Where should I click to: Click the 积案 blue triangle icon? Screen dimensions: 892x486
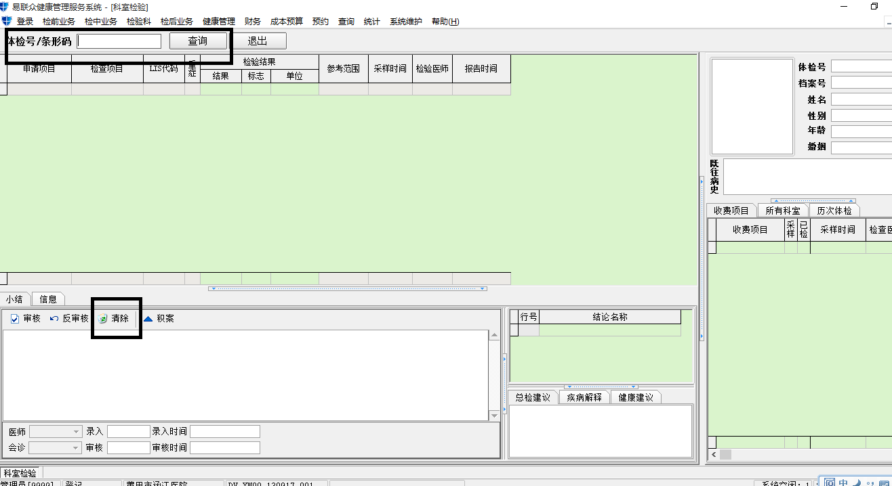tap(148, 319)
